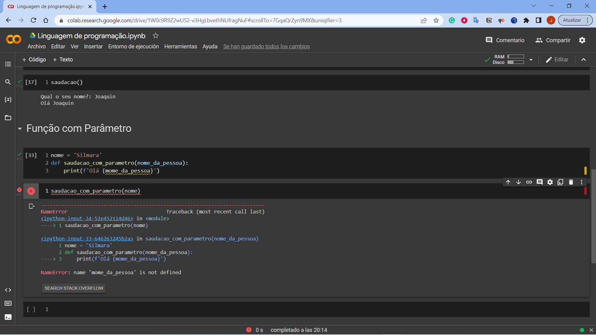Viewport: 596px width, 335px height.
Task: Add a comment to the cell
Action: coord(540,182)
